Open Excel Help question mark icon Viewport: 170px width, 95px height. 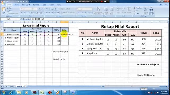[x=161, y=5]
